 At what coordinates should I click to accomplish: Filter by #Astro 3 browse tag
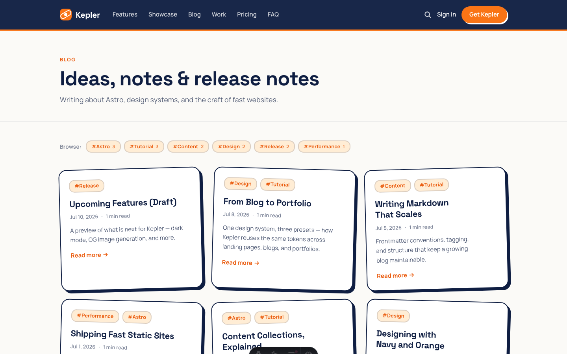[103, 146]
